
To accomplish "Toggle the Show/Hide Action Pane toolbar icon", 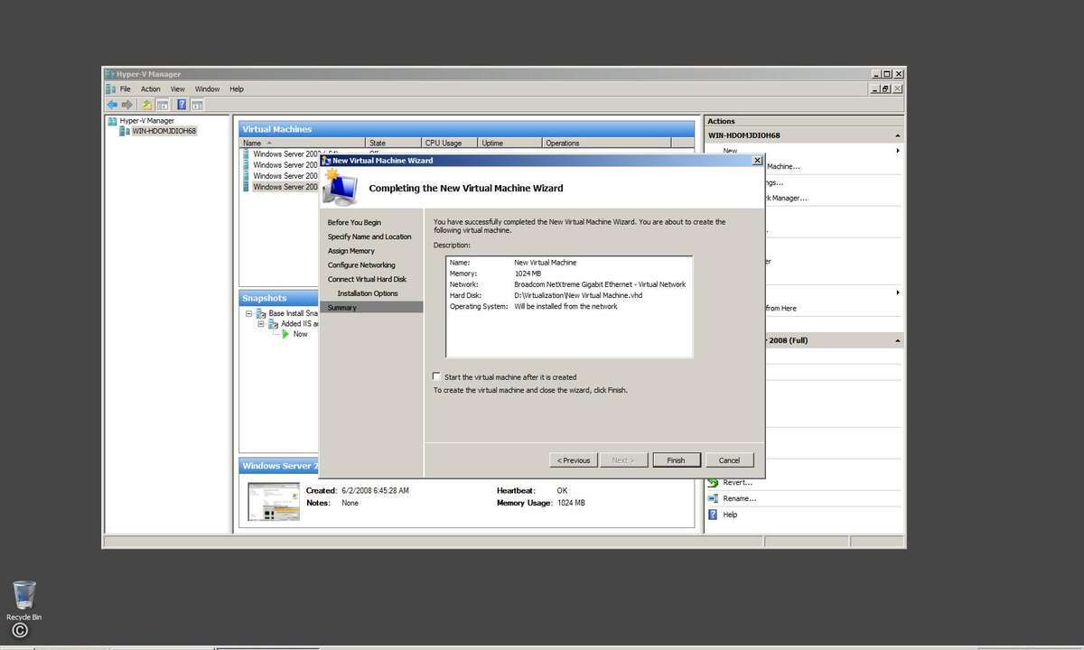I will (197, 105).
